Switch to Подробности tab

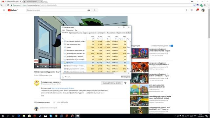tap(120, 33)
